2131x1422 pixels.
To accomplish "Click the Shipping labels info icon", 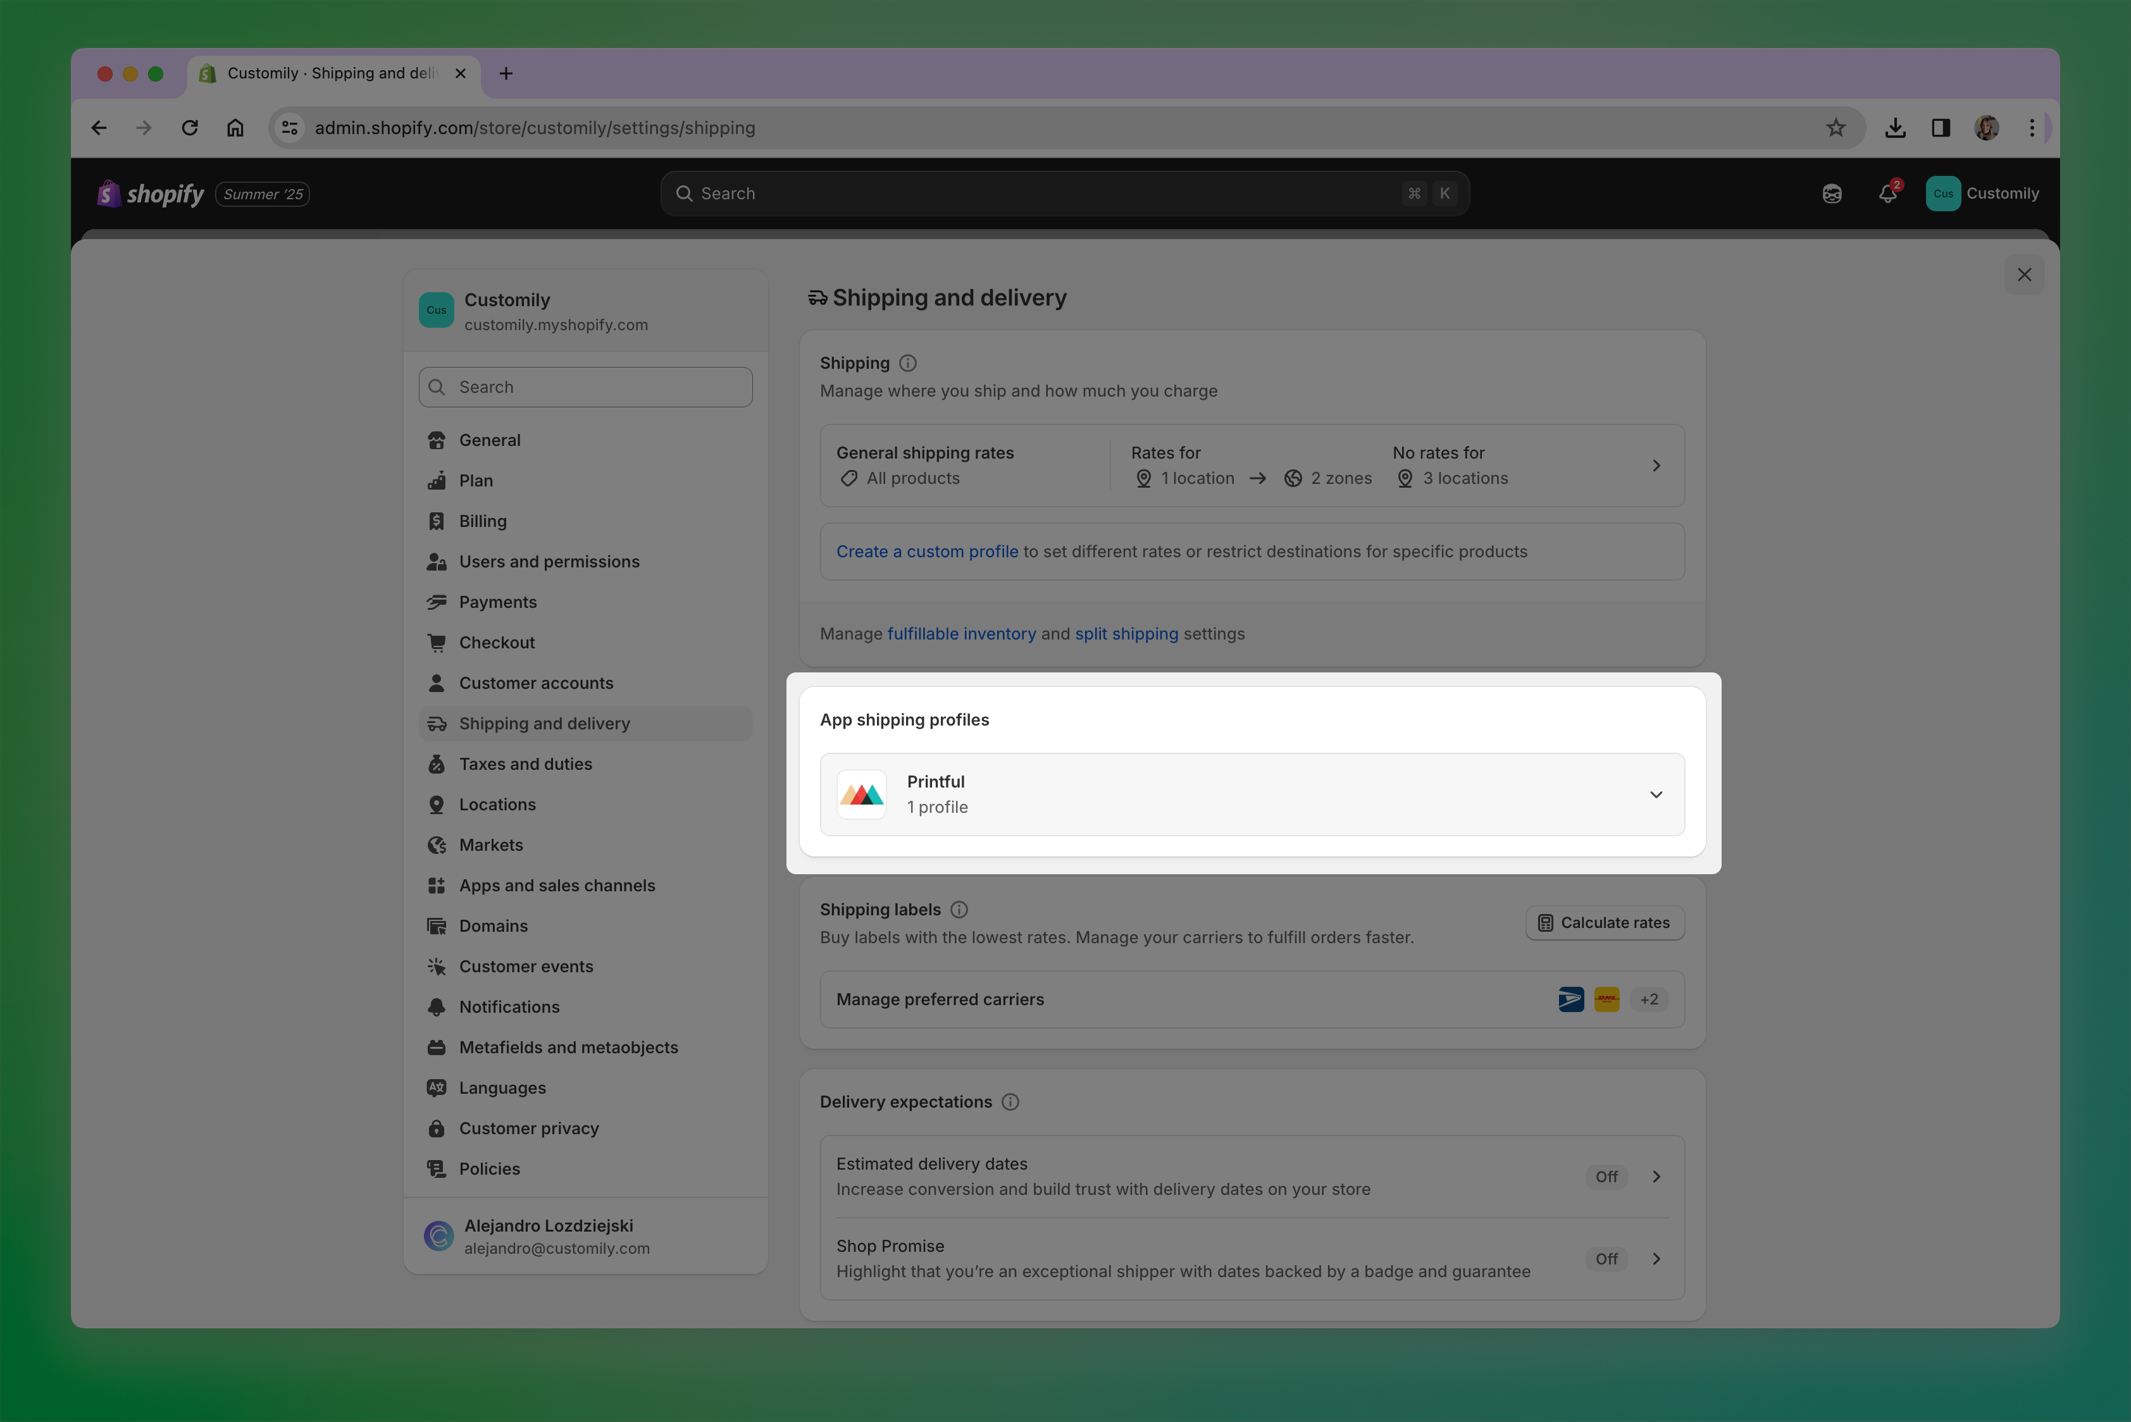I will coord(958,910).
